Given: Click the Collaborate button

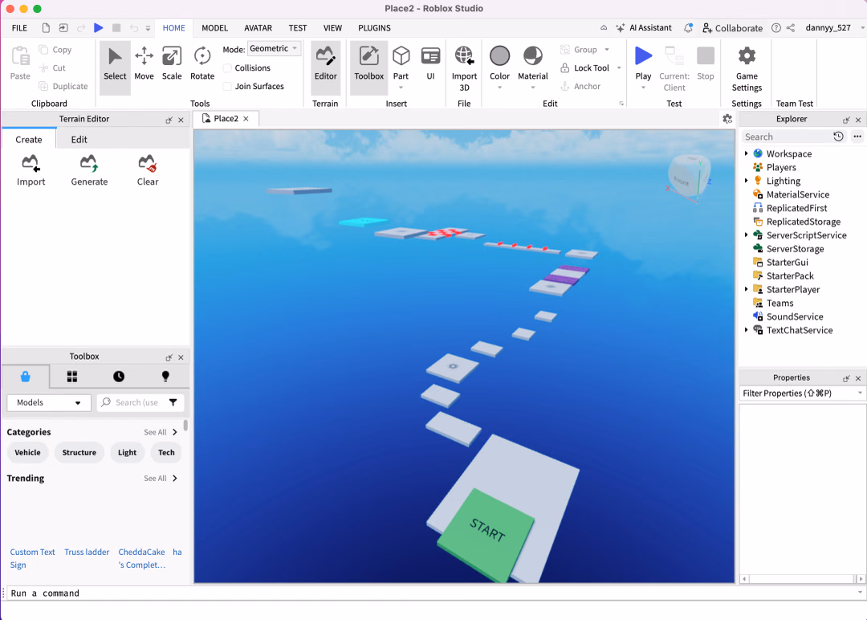Looking at the screenshot, I should click(x=732, y=28).
